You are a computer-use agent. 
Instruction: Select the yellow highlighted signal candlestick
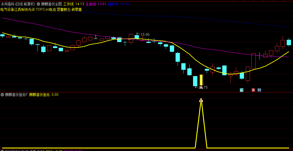point(201,80)
